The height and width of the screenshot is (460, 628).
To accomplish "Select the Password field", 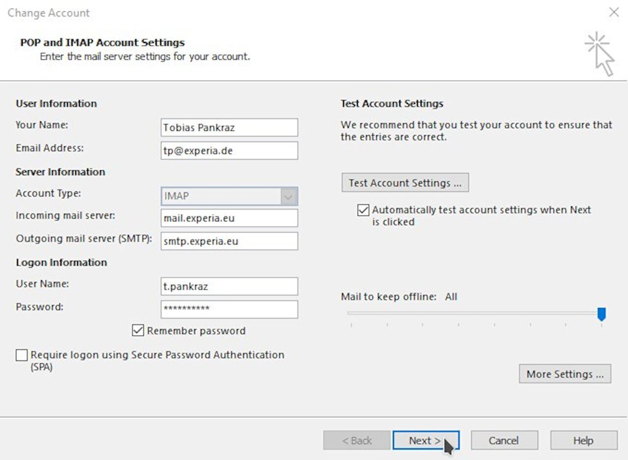I will (229, 309).
